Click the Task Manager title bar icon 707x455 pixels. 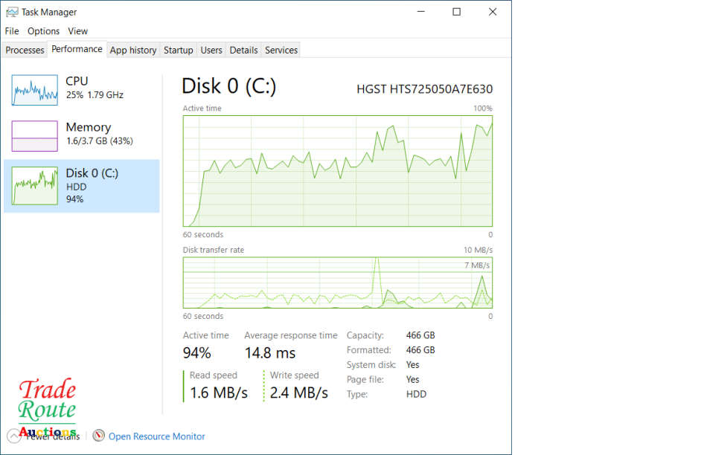tap(12, 12)
